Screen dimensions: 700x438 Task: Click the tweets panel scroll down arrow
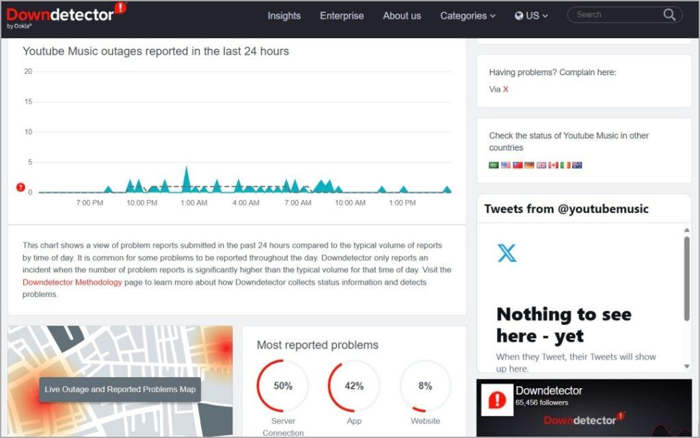point(686,366)
